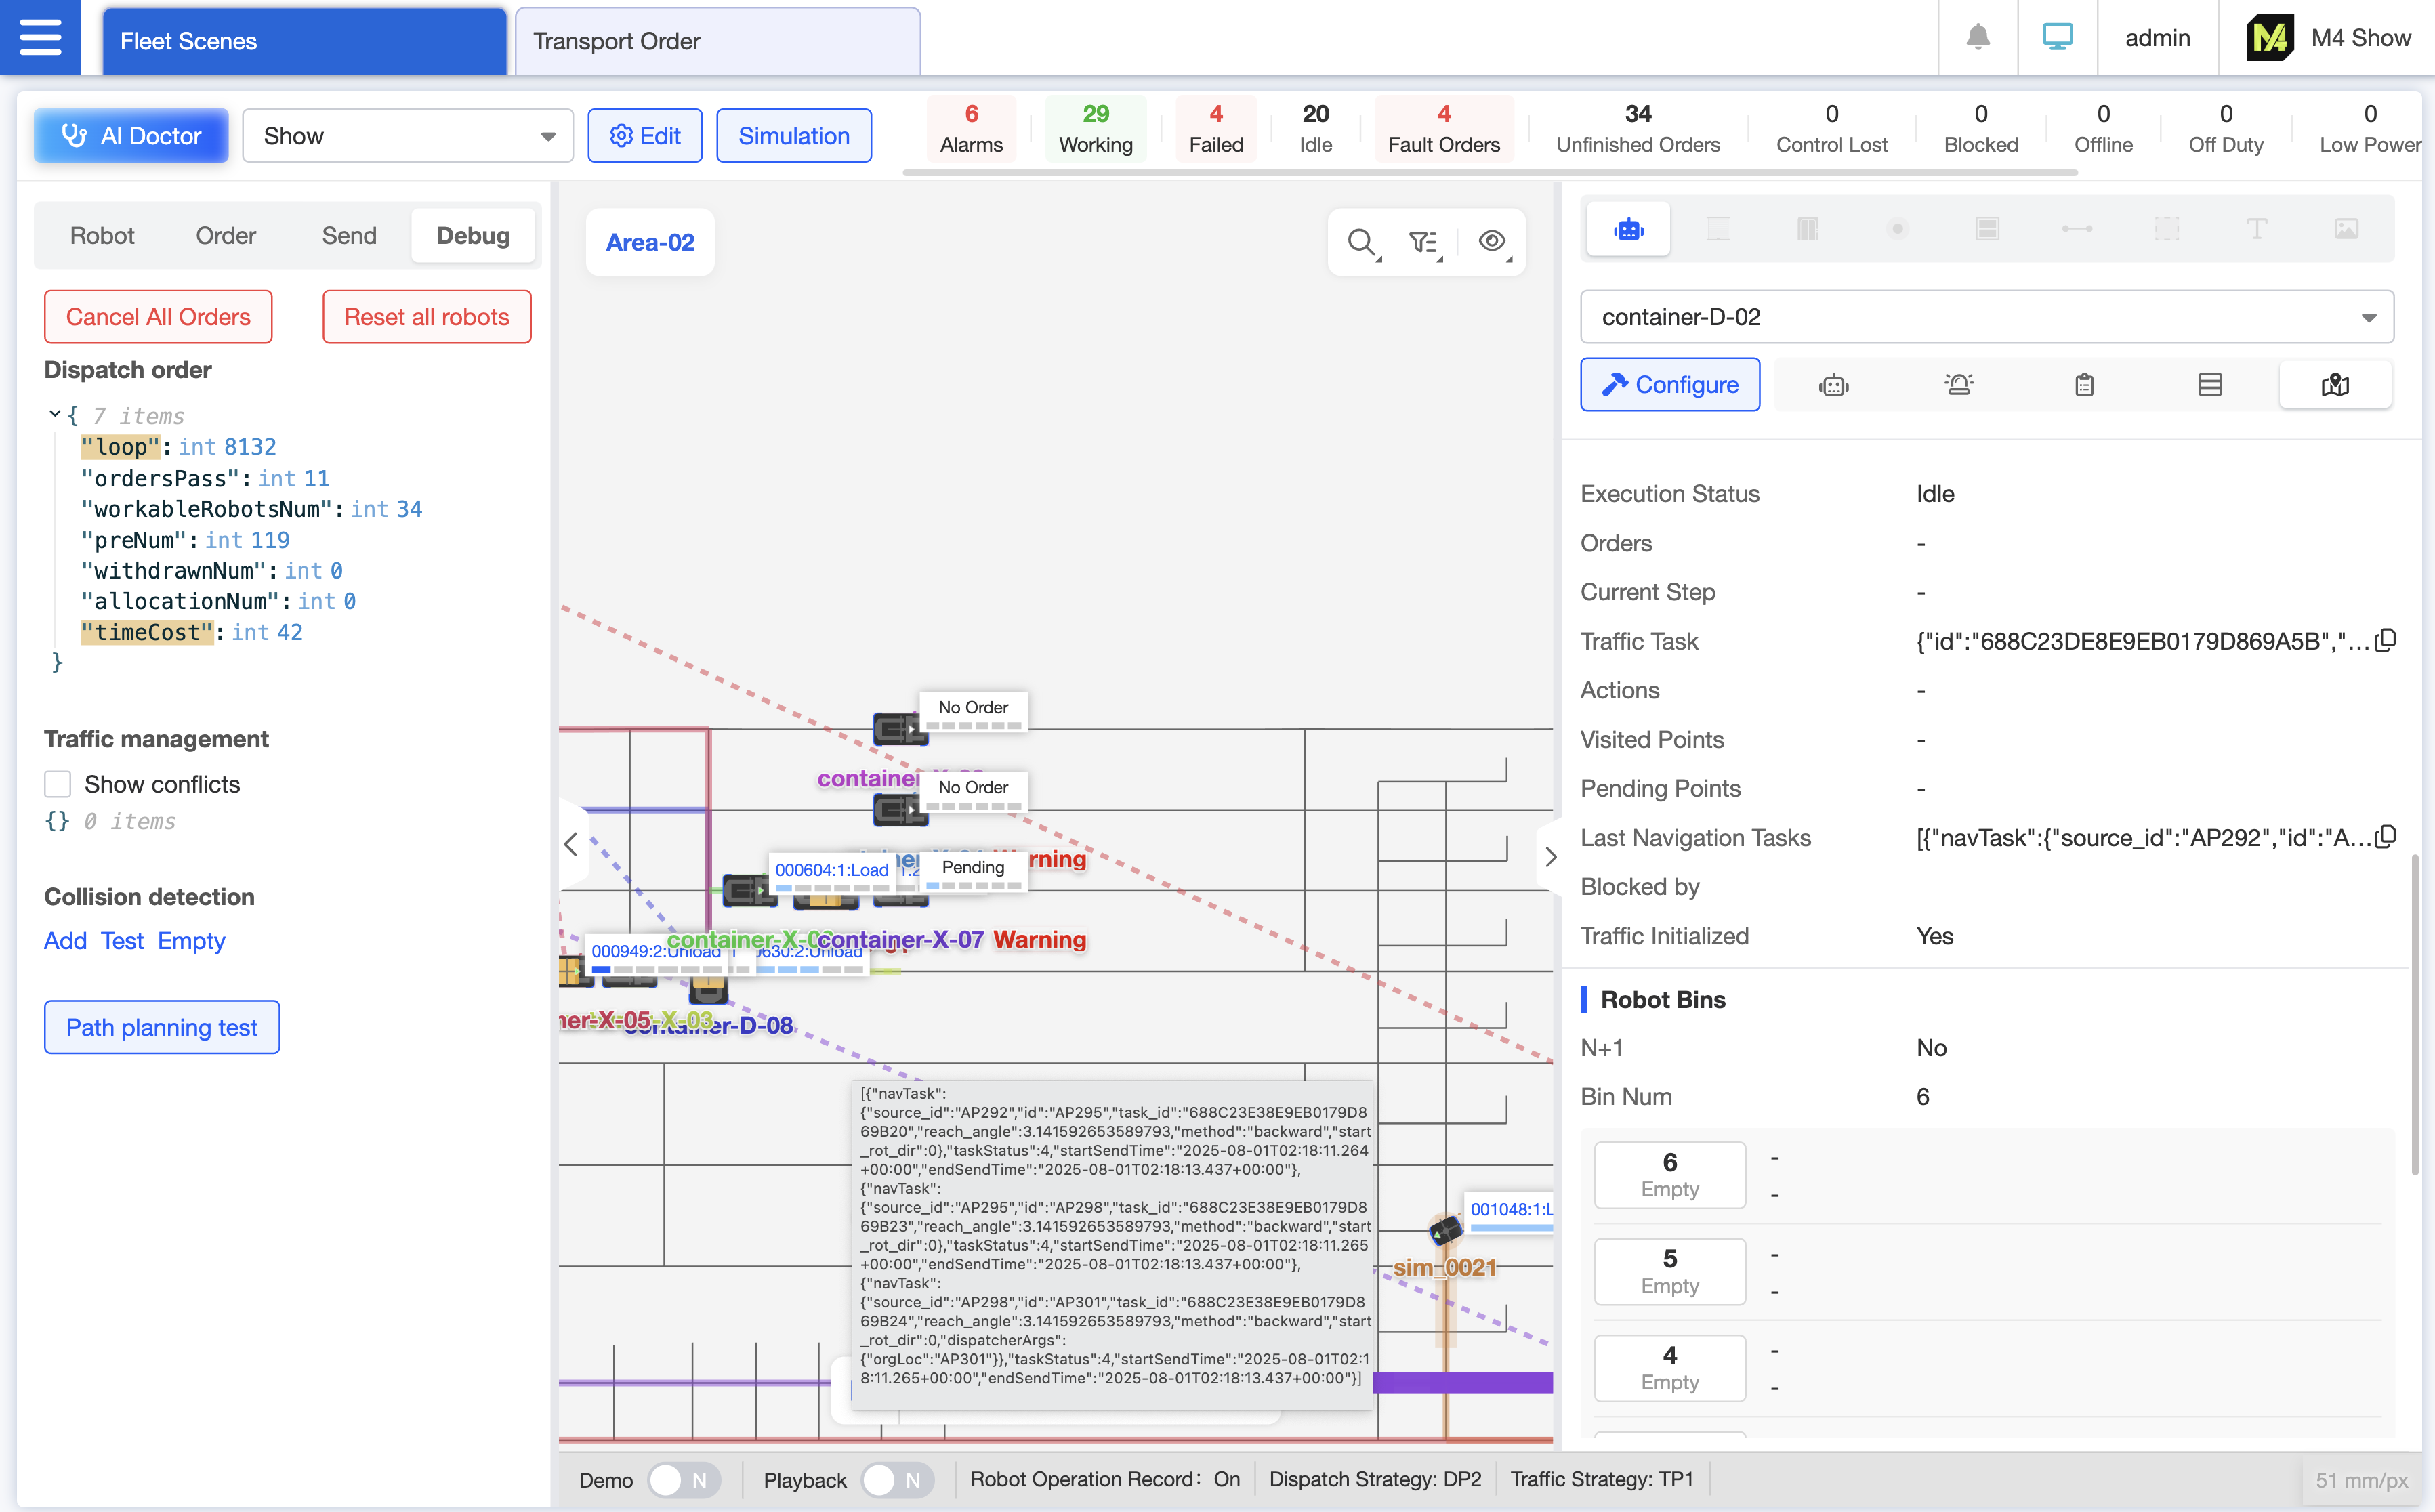Toggle the Demo switch
This screenshot has width=2435, height=1512.
[683, 1480]
